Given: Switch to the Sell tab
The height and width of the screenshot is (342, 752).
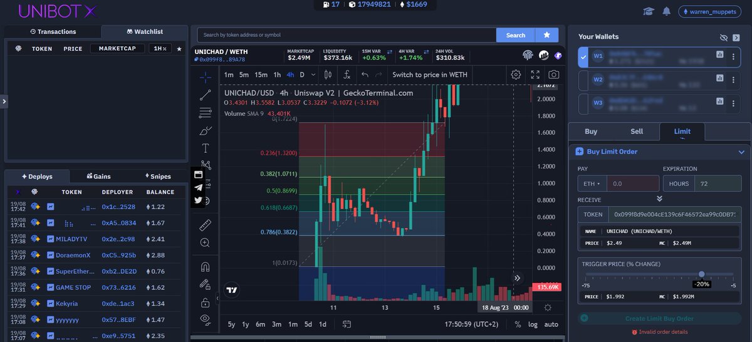Looking at the screenshot, I should coord(637,132).
